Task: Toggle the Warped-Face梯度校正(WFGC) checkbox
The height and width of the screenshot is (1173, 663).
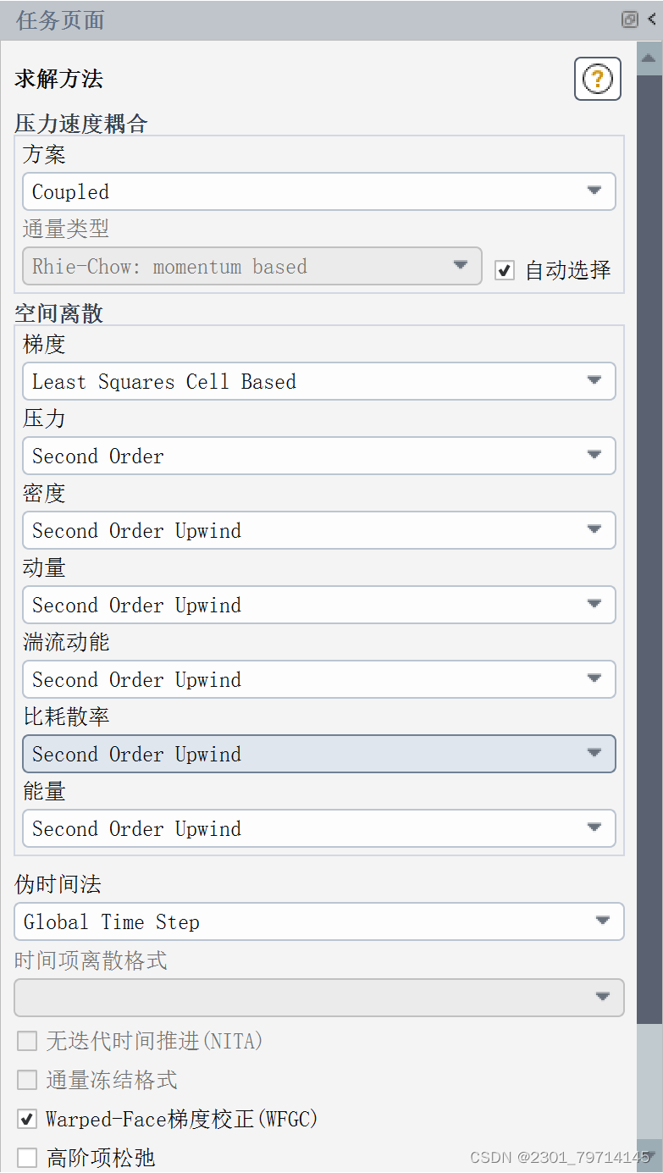Action: [x=26, y=1119]
